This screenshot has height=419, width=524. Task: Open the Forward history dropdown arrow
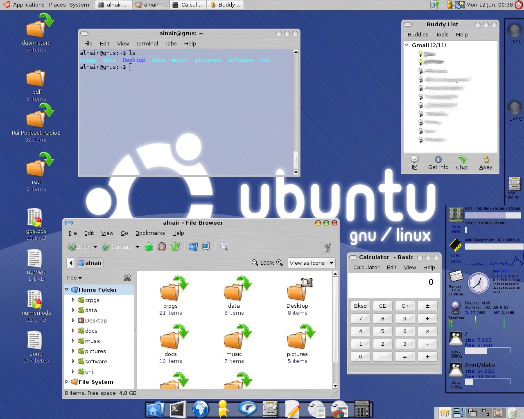click(x=138, y=247)
